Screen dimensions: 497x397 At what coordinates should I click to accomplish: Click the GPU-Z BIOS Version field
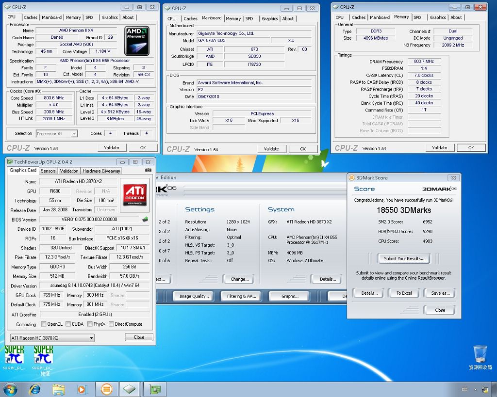tap(89, 220)
